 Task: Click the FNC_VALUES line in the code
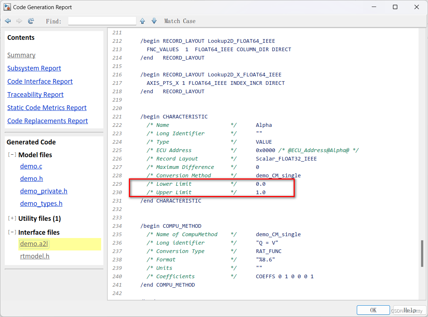pos(219,49)
